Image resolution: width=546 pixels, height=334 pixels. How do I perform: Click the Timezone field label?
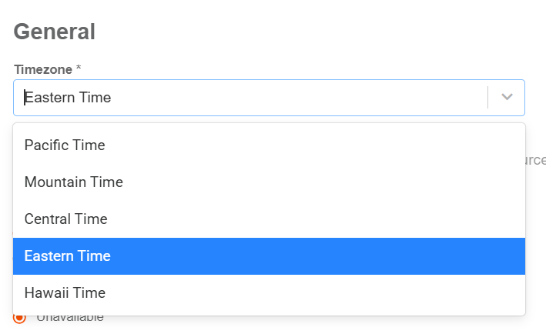[x=42, y=69]
